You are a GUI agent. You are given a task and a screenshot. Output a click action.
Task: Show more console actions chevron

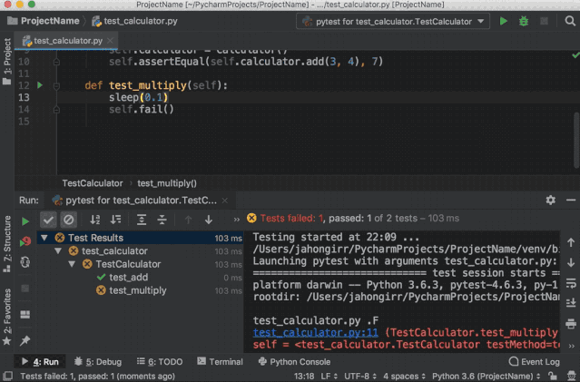[572, 346]
